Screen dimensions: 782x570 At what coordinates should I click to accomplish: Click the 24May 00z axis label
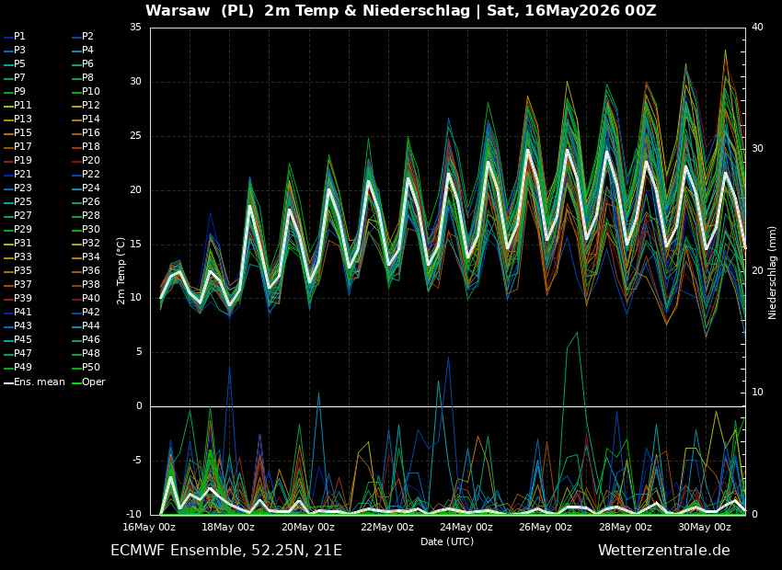[x=465, y=527]
